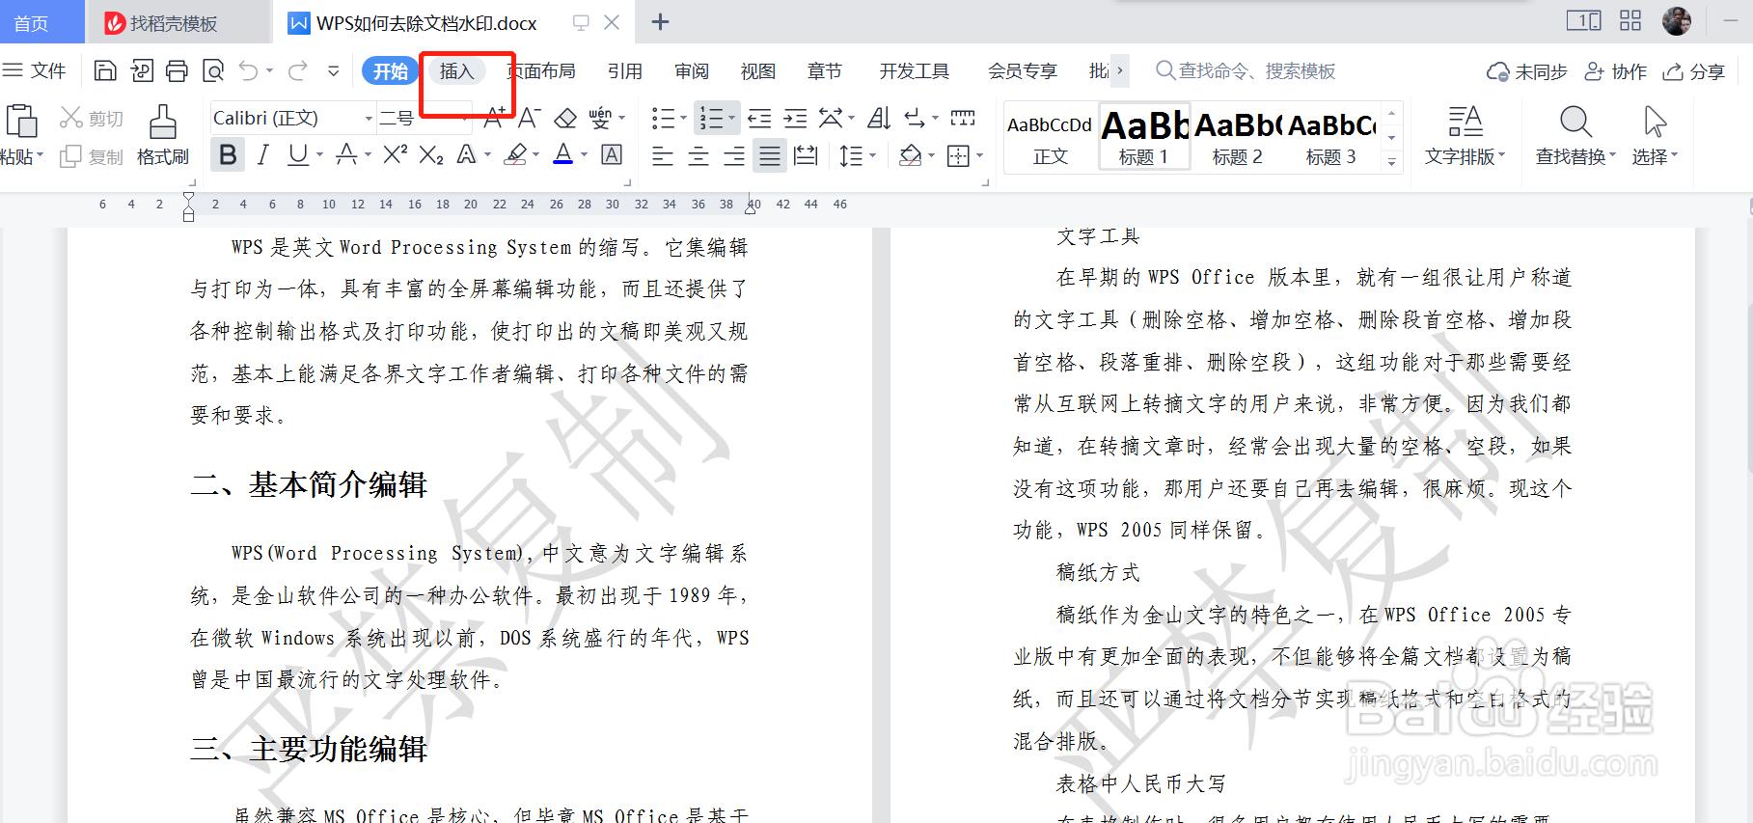Viewport: 1753px width, 823px height.
Task: Switch to the 视图 ribbon tab
Action: coord(757,71)
